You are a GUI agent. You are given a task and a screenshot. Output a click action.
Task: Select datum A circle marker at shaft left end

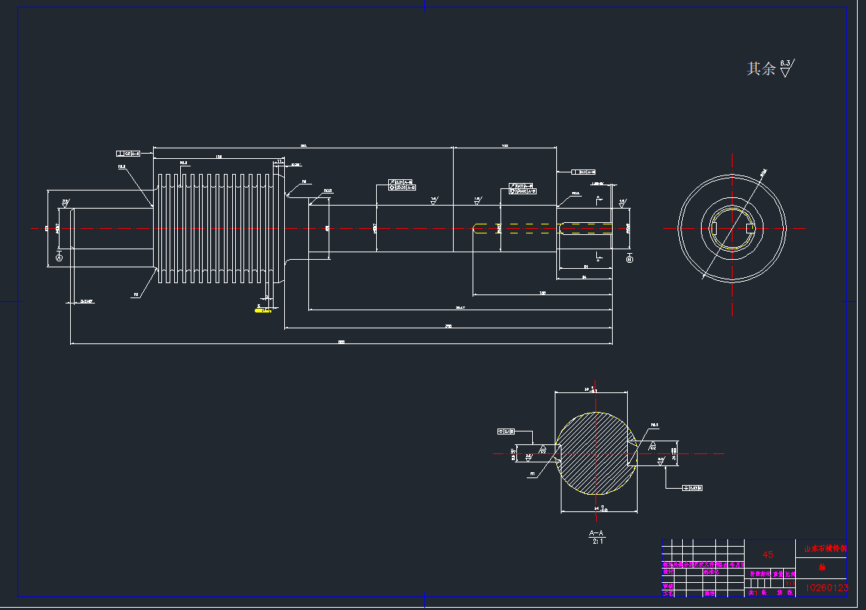tap(60, 258)
